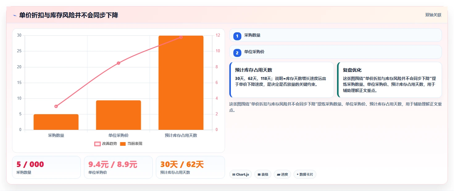Screen dimensions: 454x191
Task: Click the x-axis label 预计库存占用天数
Action: click(181, 135)
